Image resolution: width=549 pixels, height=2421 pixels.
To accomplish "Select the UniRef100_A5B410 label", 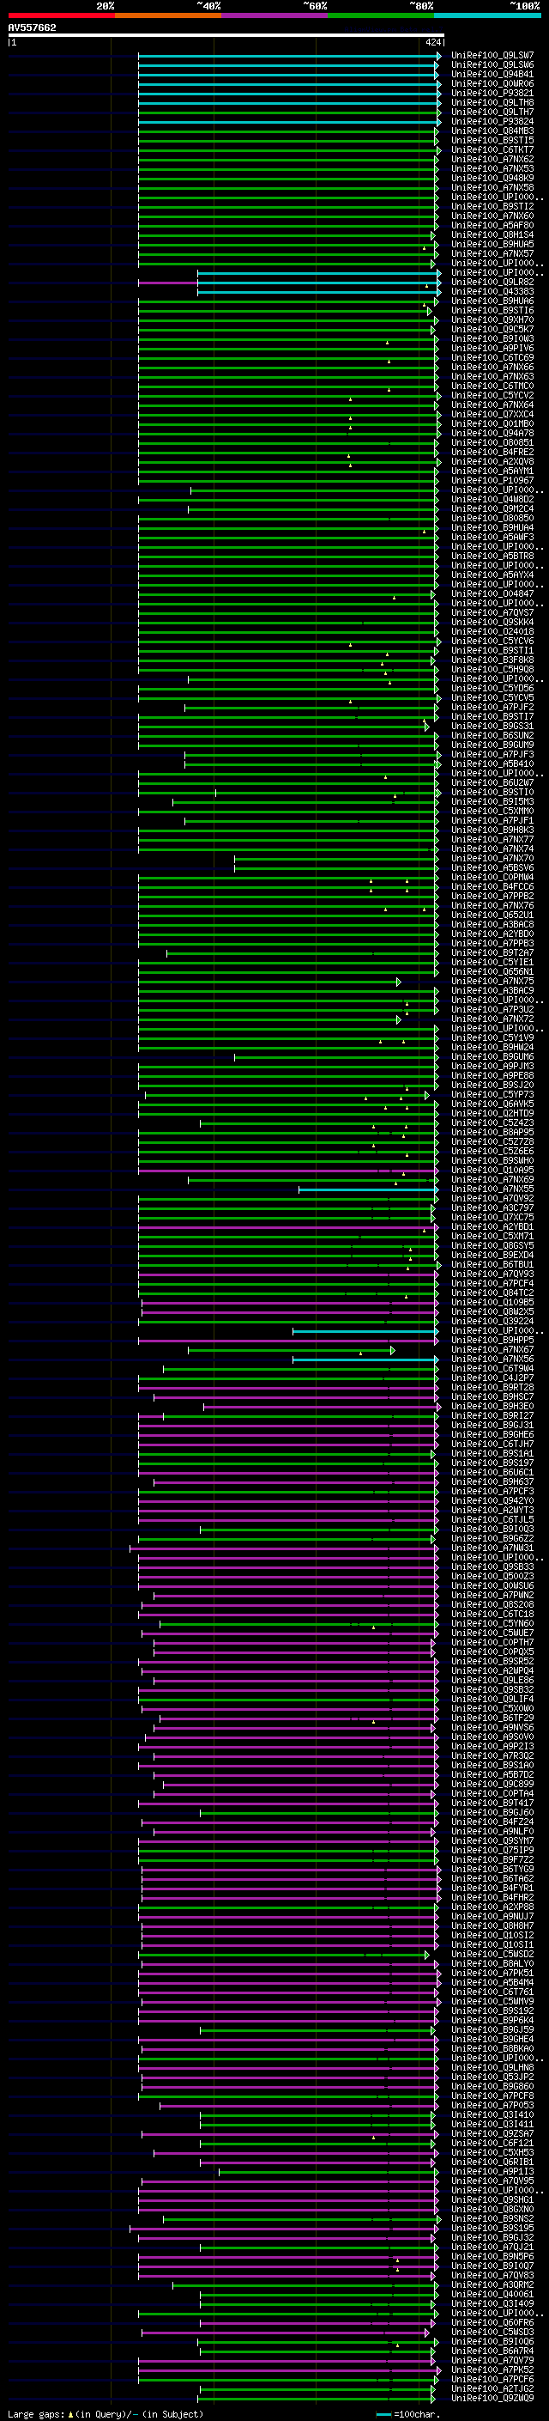I will (492, 764).
